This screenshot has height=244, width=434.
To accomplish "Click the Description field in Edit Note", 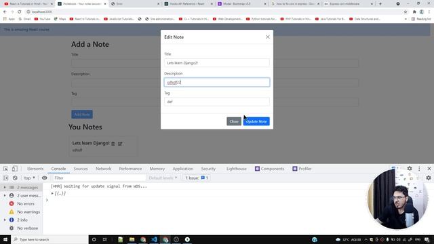I will [x=217, y=82].
